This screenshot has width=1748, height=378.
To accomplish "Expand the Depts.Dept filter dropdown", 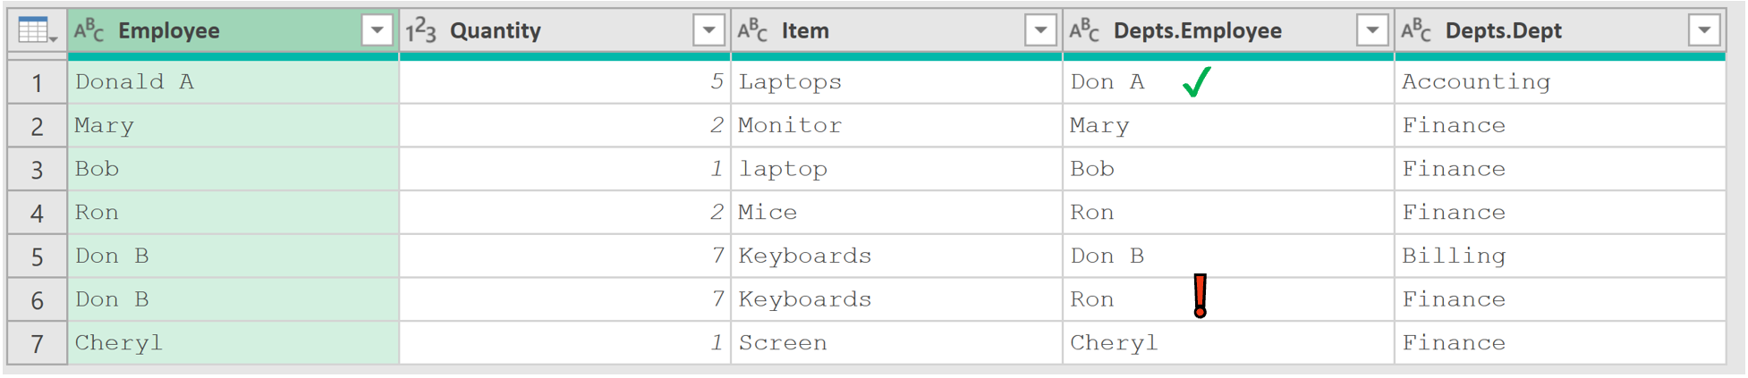I will (x=1704, y=30).
